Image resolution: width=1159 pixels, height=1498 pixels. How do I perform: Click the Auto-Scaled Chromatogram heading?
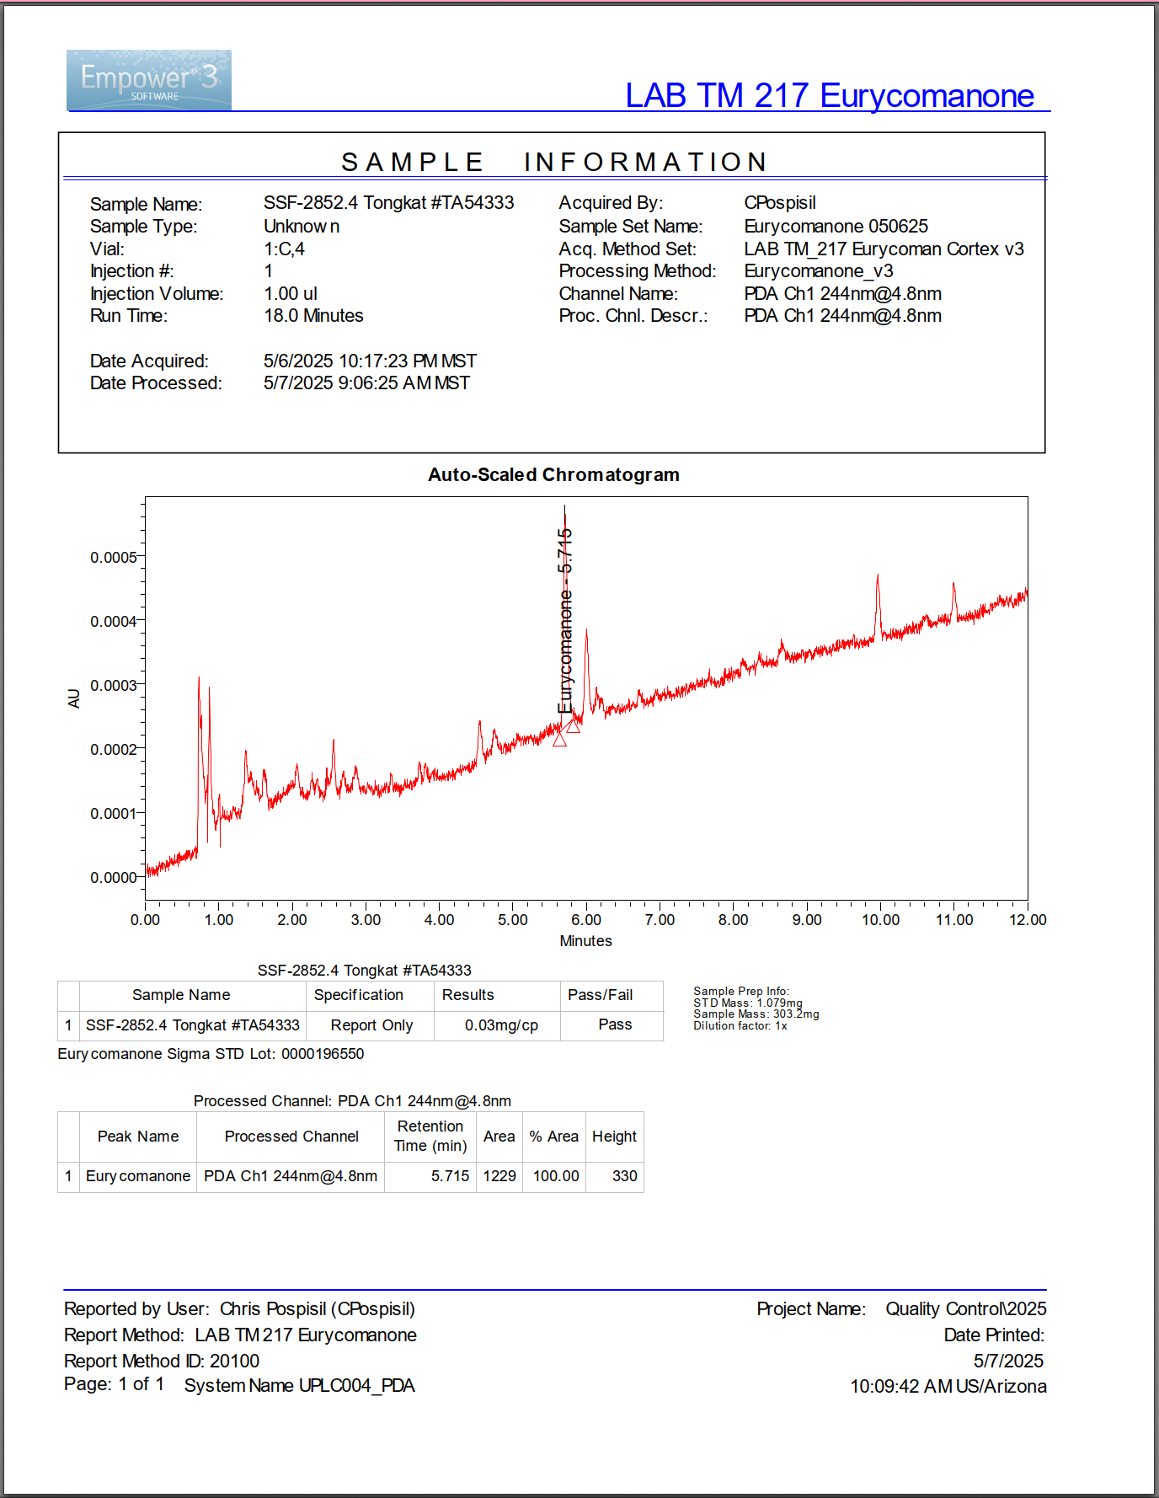pos(553,475)
